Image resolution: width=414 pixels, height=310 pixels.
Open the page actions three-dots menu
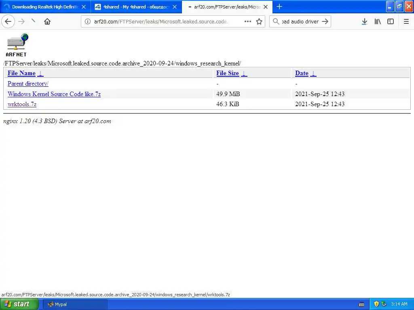pyautogui.click(x=248, y=21)
